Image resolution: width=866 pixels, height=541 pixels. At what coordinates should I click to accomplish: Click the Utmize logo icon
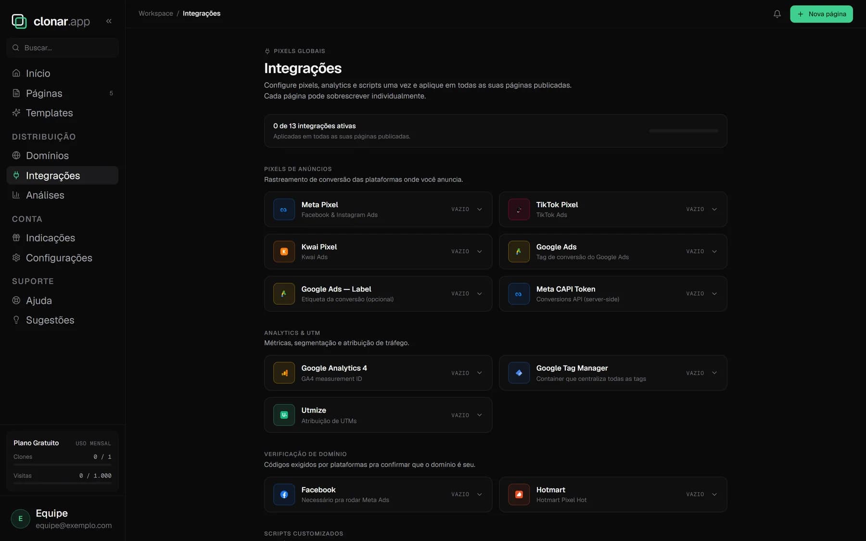tap(284, 415)
